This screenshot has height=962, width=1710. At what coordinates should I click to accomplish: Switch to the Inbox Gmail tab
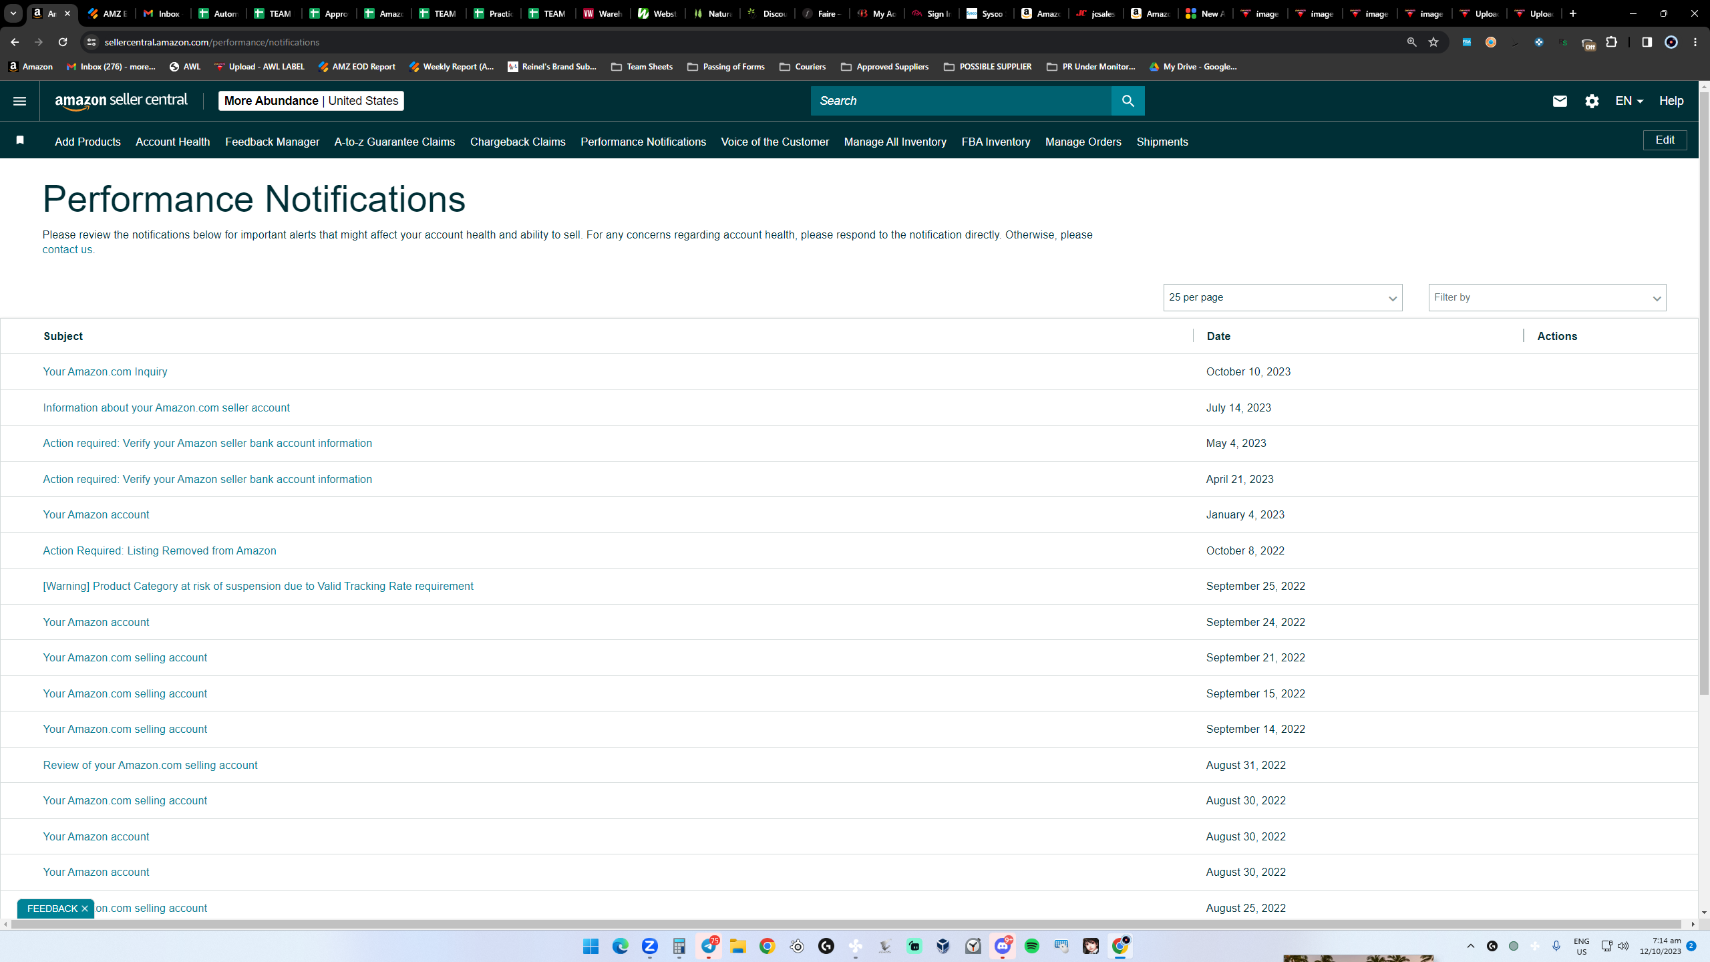(162, 13)
